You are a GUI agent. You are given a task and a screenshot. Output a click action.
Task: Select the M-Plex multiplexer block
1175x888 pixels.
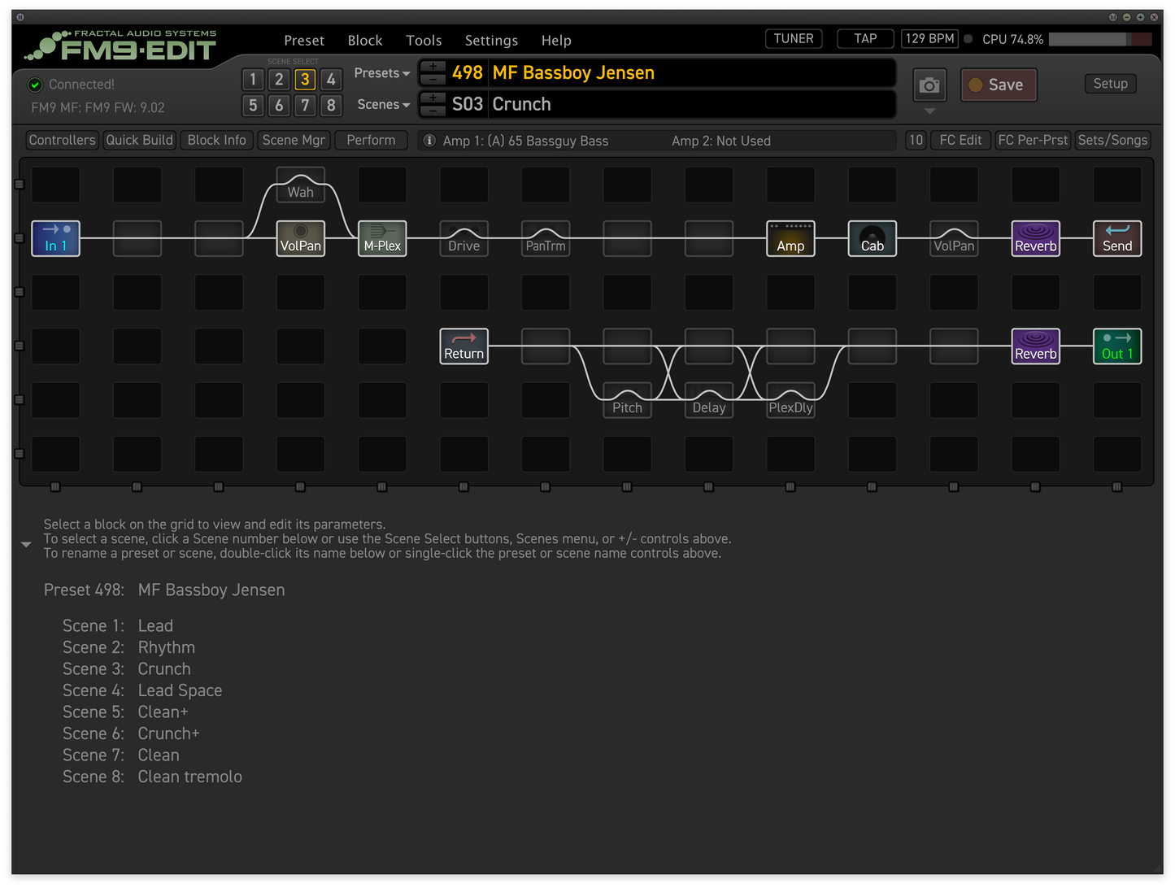(x=381, y=238)
